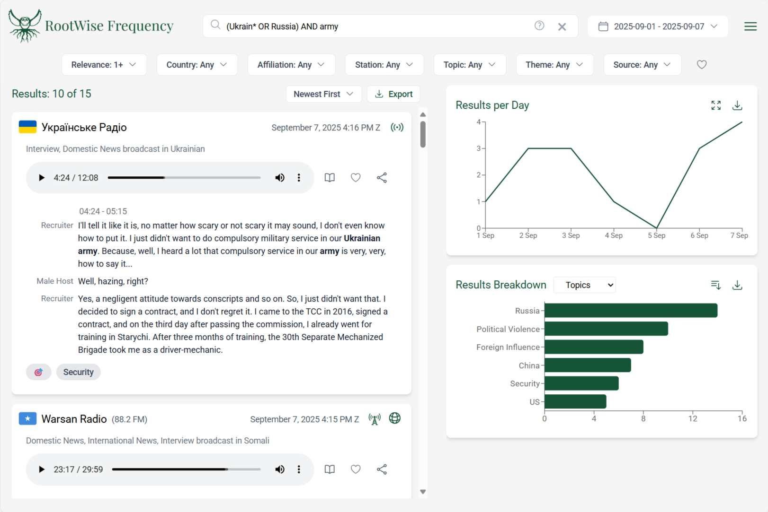Open the date range picker

click(x=658, y=26)
